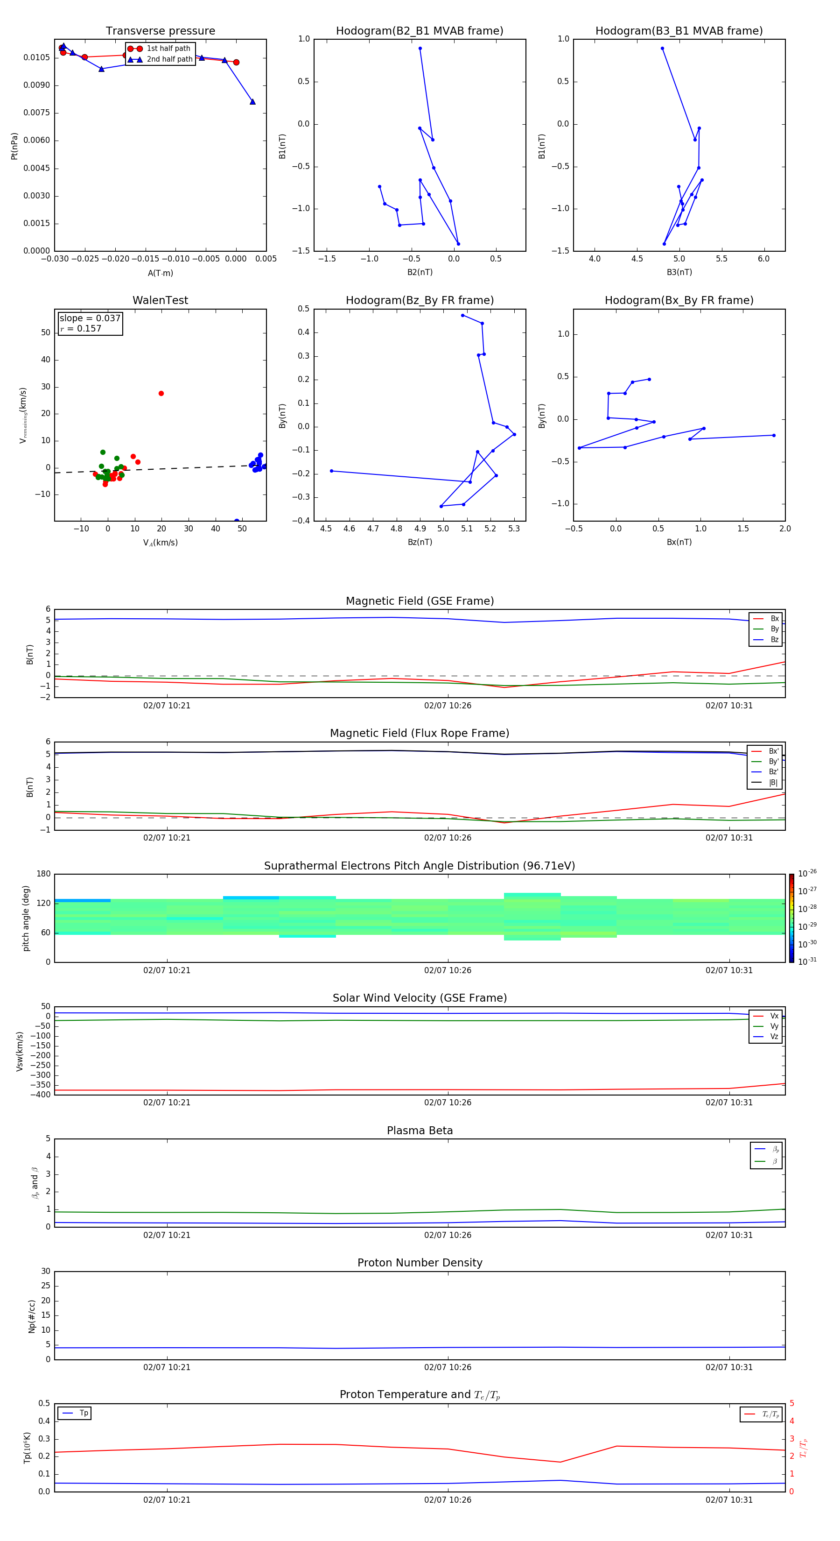
Task: Click the 'Plasma Beta' plot title
Action: [420, 1131]
